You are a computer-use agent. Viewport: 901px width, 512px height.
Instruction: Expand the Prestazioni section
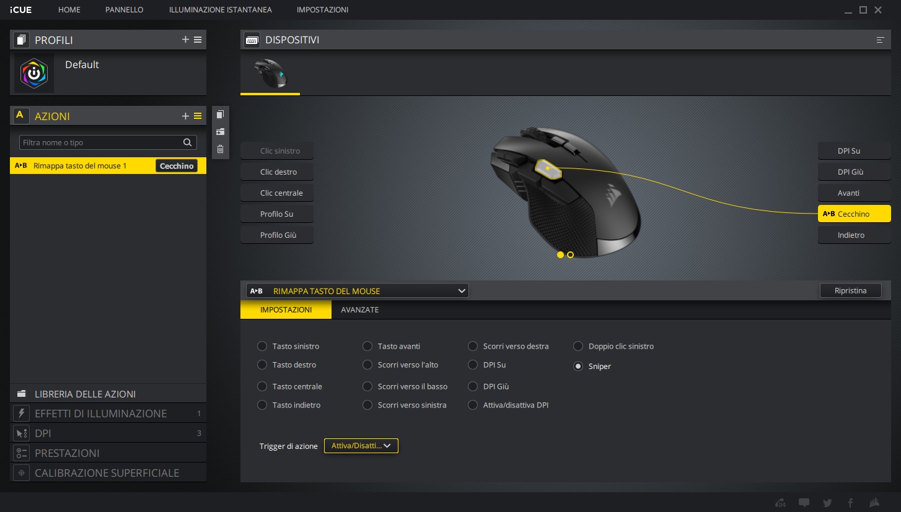click(x=108, y=453)
